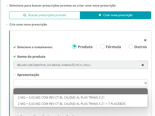Close the new prescription card with the X
Screen dimensions: 155x116
[145, 40]
